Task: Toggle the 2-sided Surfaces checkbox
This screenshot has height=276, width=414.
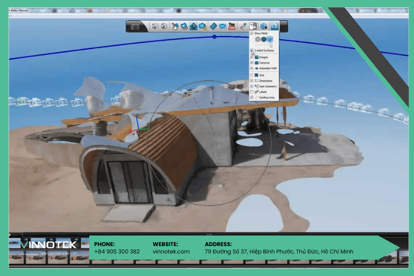Action: 252,50
